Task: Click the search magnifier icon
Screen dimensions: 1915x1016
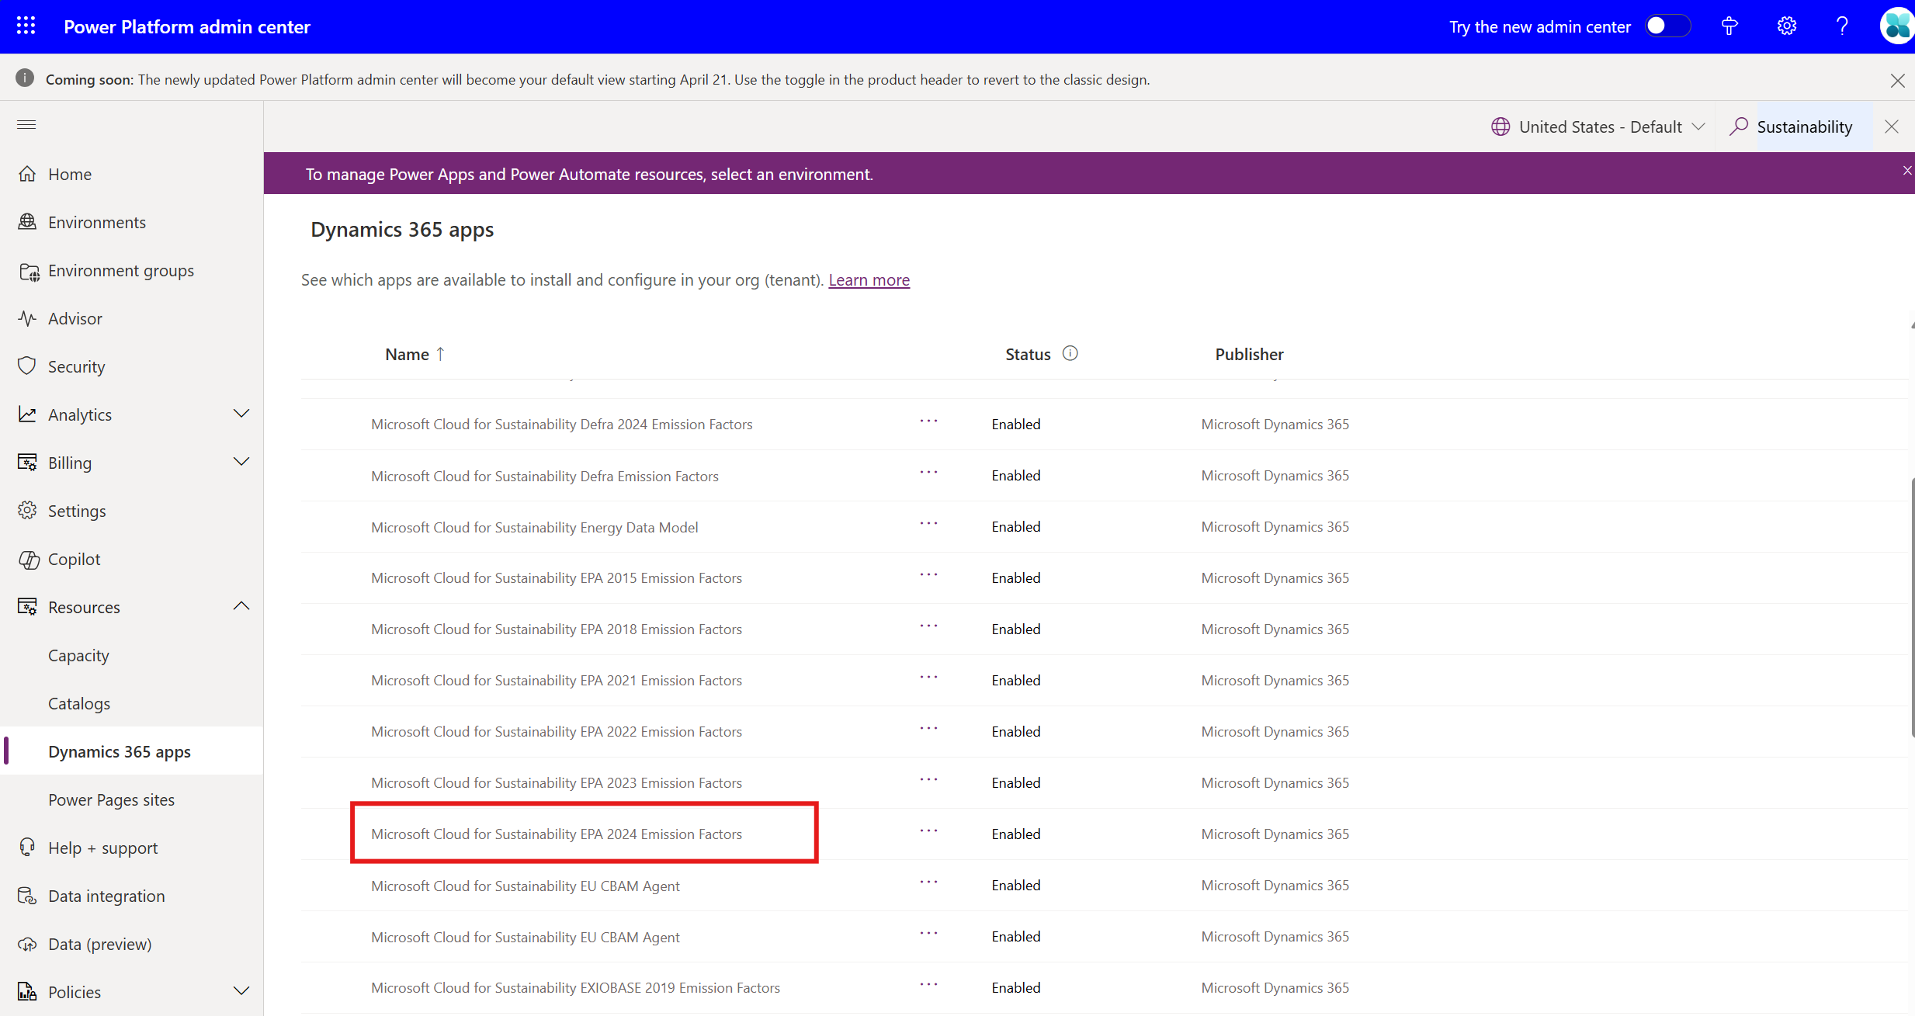Action: click(1739, 127)
